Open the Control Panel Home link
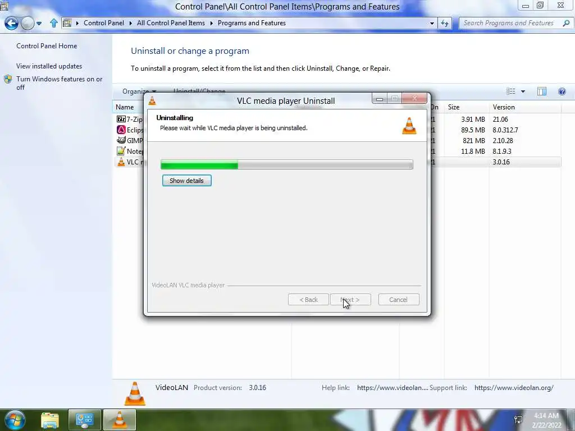 47,46
